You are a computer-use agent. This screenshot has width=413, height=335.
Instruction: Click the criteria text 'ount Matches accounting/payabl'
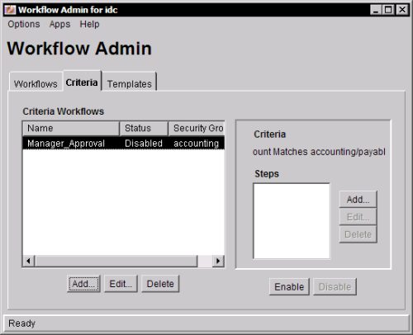[319, 152]
